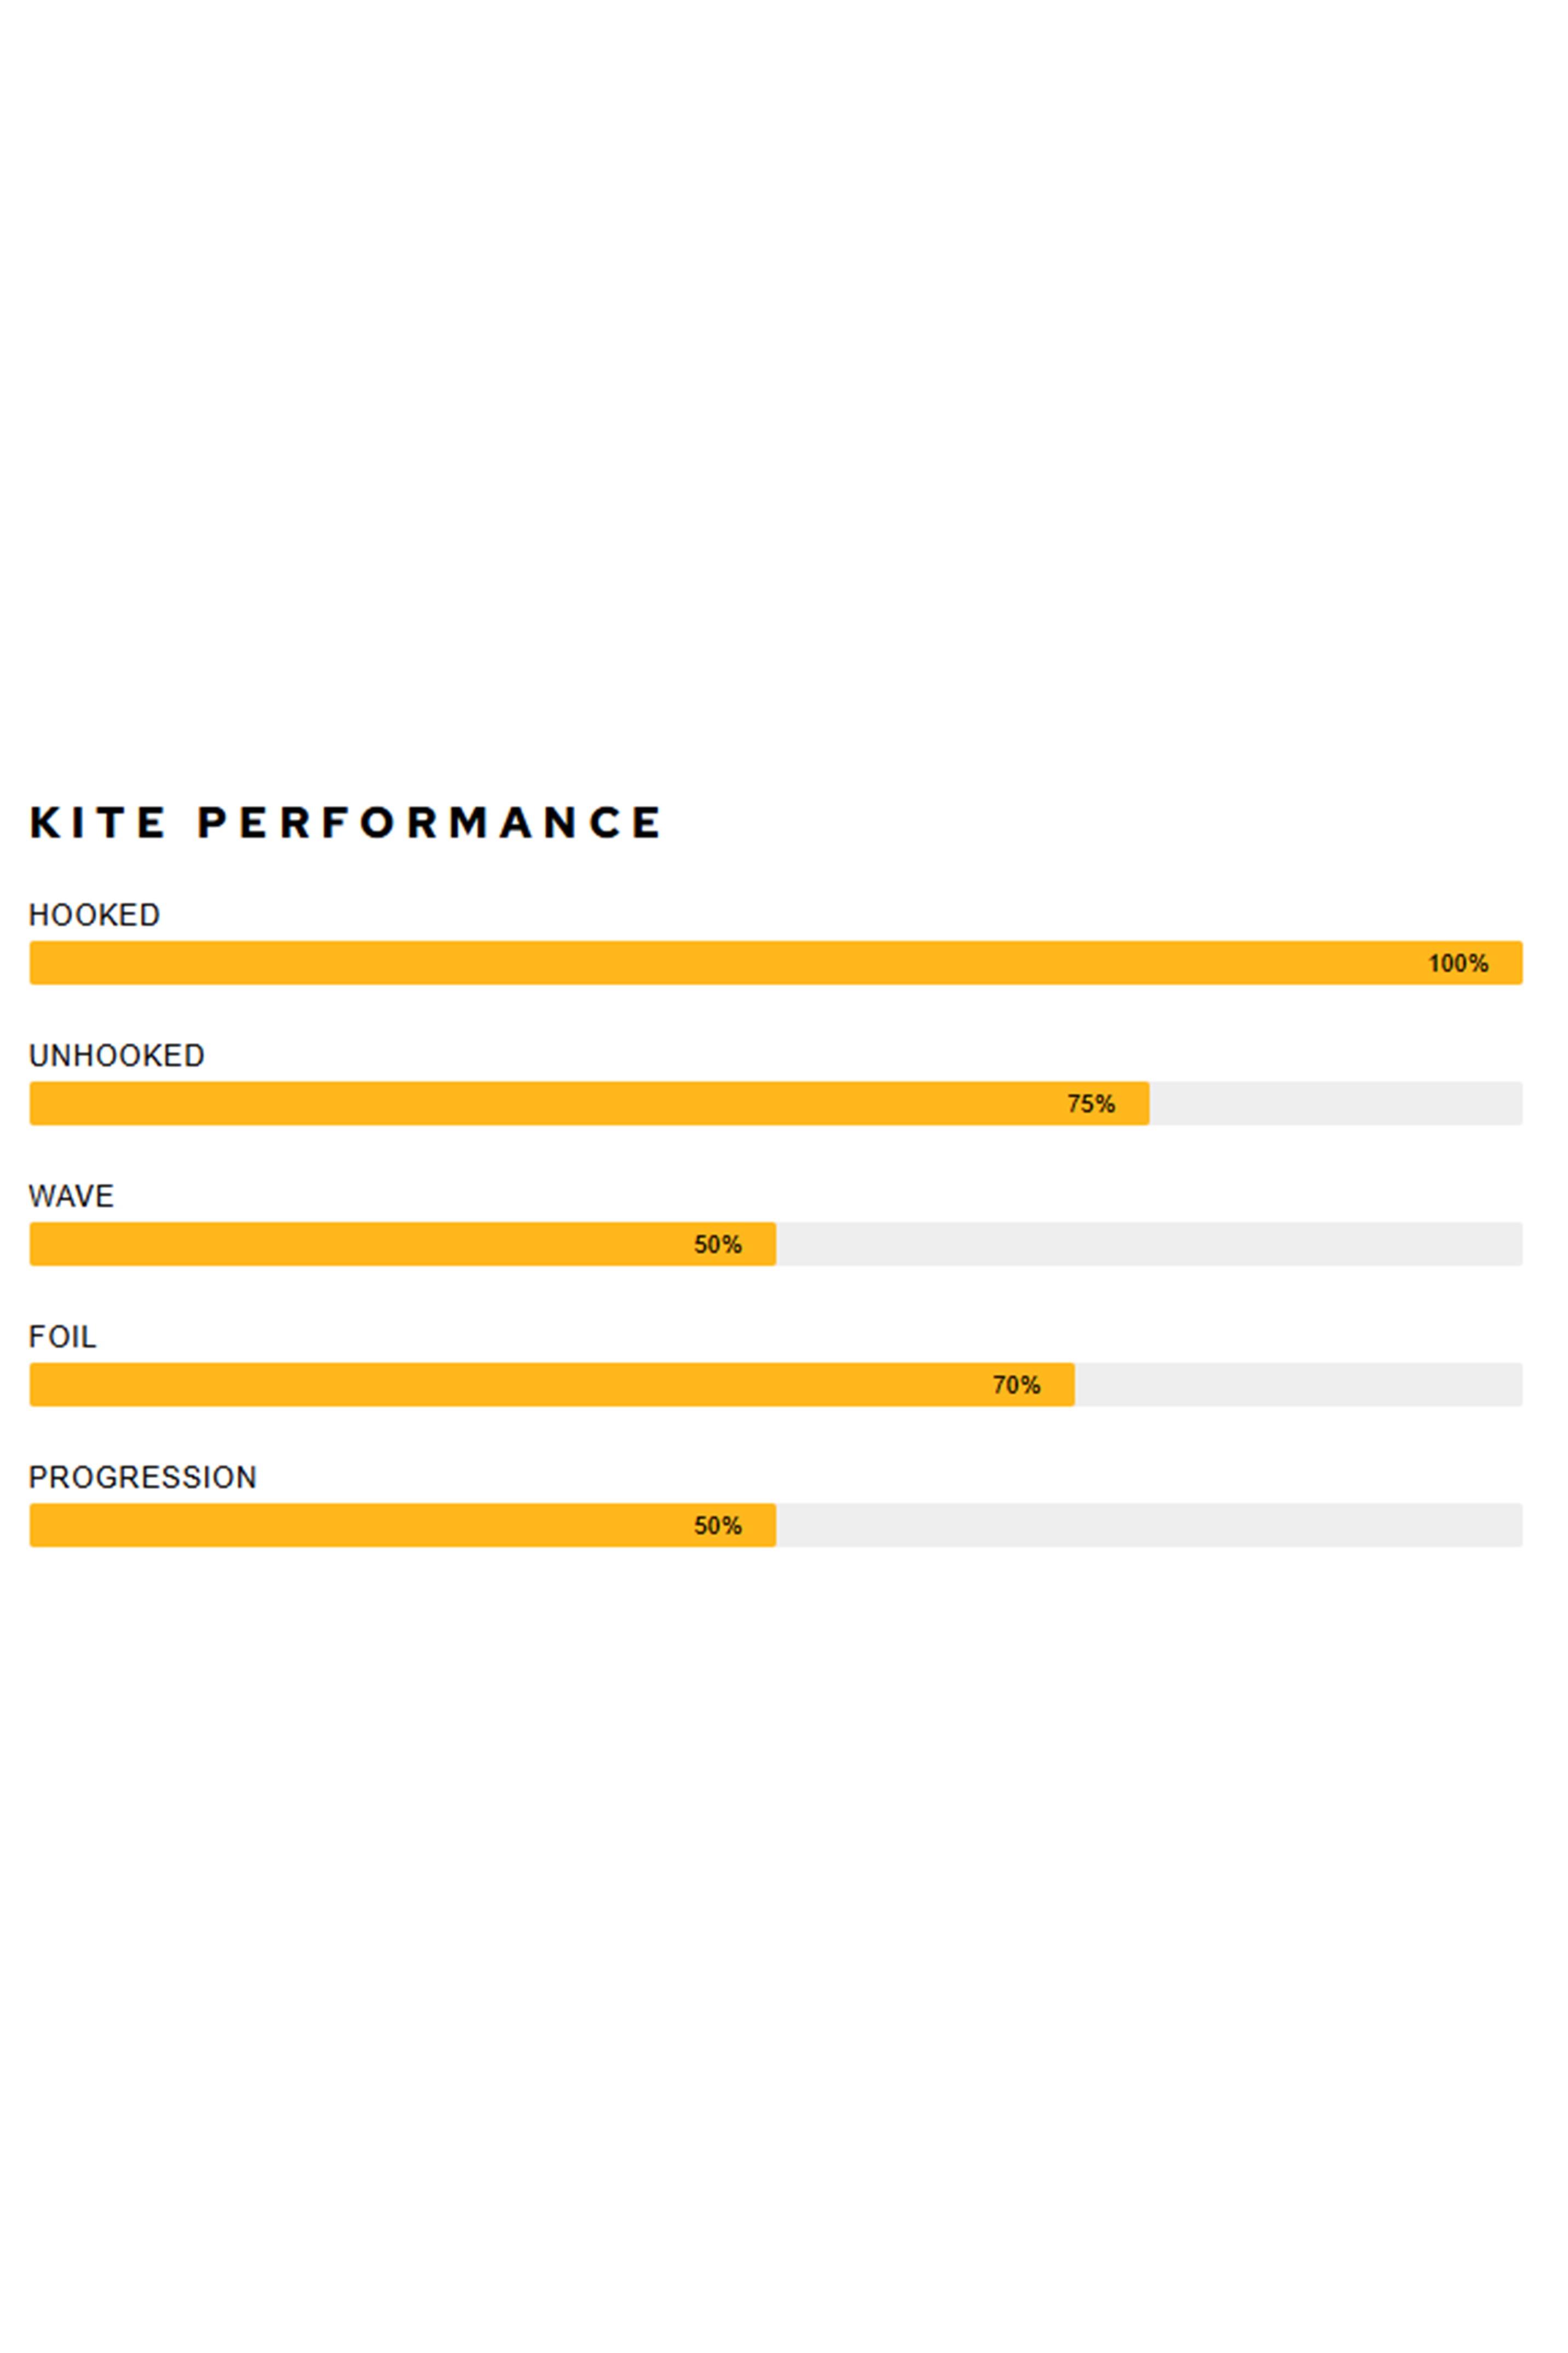Click the PROGRESSION label
The width and height of the screenshot is (1568, 2353).
[142, 1478]
